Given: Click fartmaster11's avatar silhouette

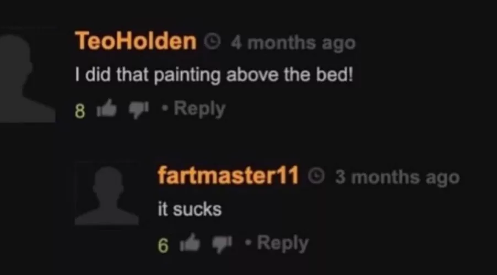Looking at the screenshot, I should point(107,194).
